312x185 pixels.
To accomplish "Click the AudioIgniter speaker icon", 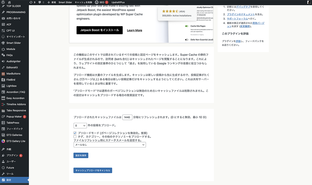I will coord(3,61).
